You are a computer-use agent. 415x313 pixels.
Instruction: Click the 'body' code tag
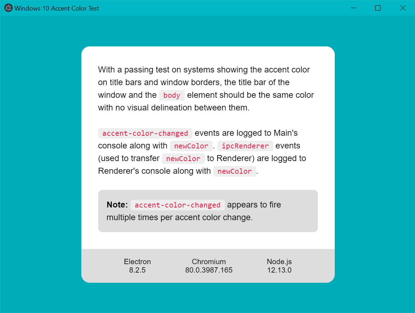click(172, 95)
